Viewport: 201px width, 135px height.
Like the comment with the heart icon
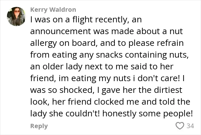coord(180,126)
